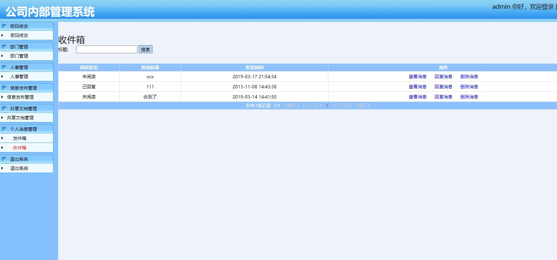Collapse the 部门管理 section header text

(19, 47)
